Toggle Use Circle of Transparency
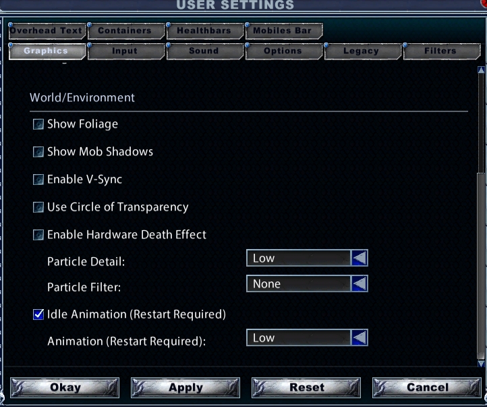This screenshot has width=487, height=407. pos(38,207)
